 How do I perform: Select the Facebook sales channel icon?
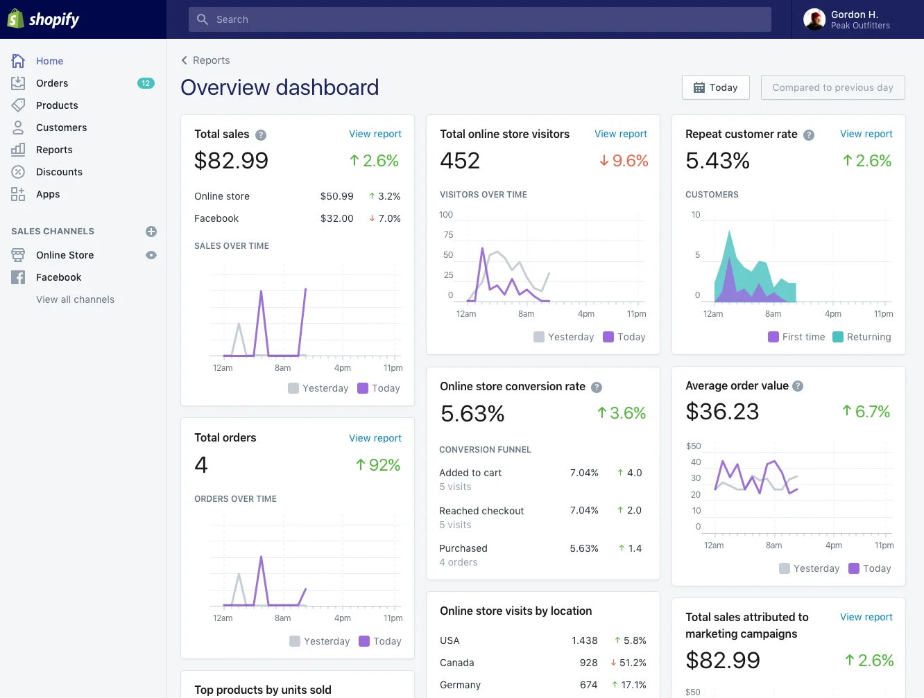[18, 277]
